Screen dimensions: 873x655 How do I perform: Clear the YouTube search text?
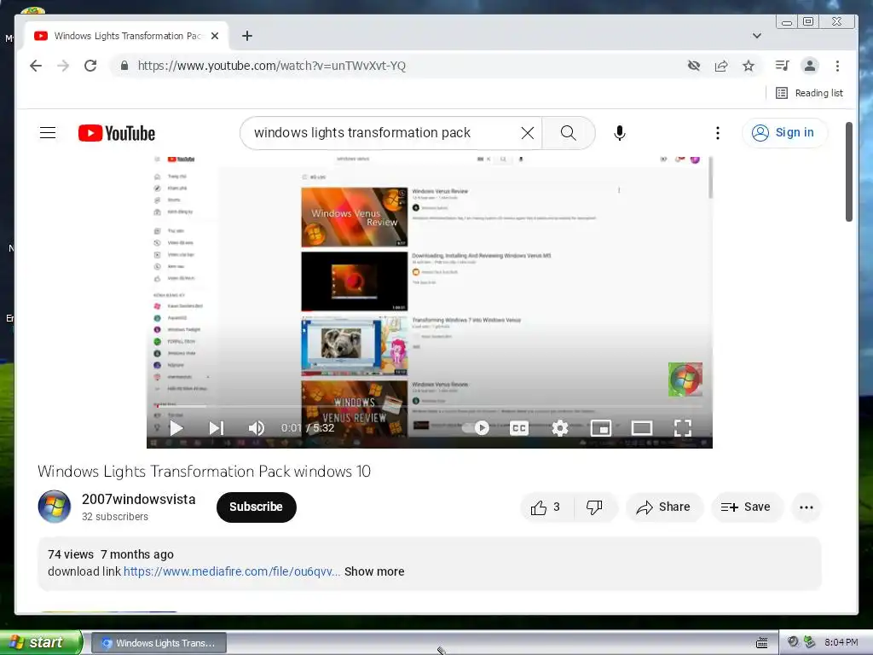(527, 132)
